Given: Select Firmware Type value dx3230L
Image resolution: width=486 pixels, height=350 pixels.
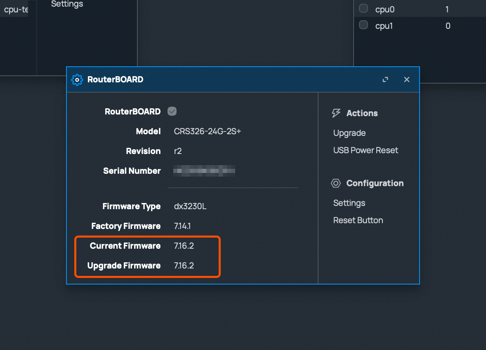Looking at the screenshot, I should point(190,206).
